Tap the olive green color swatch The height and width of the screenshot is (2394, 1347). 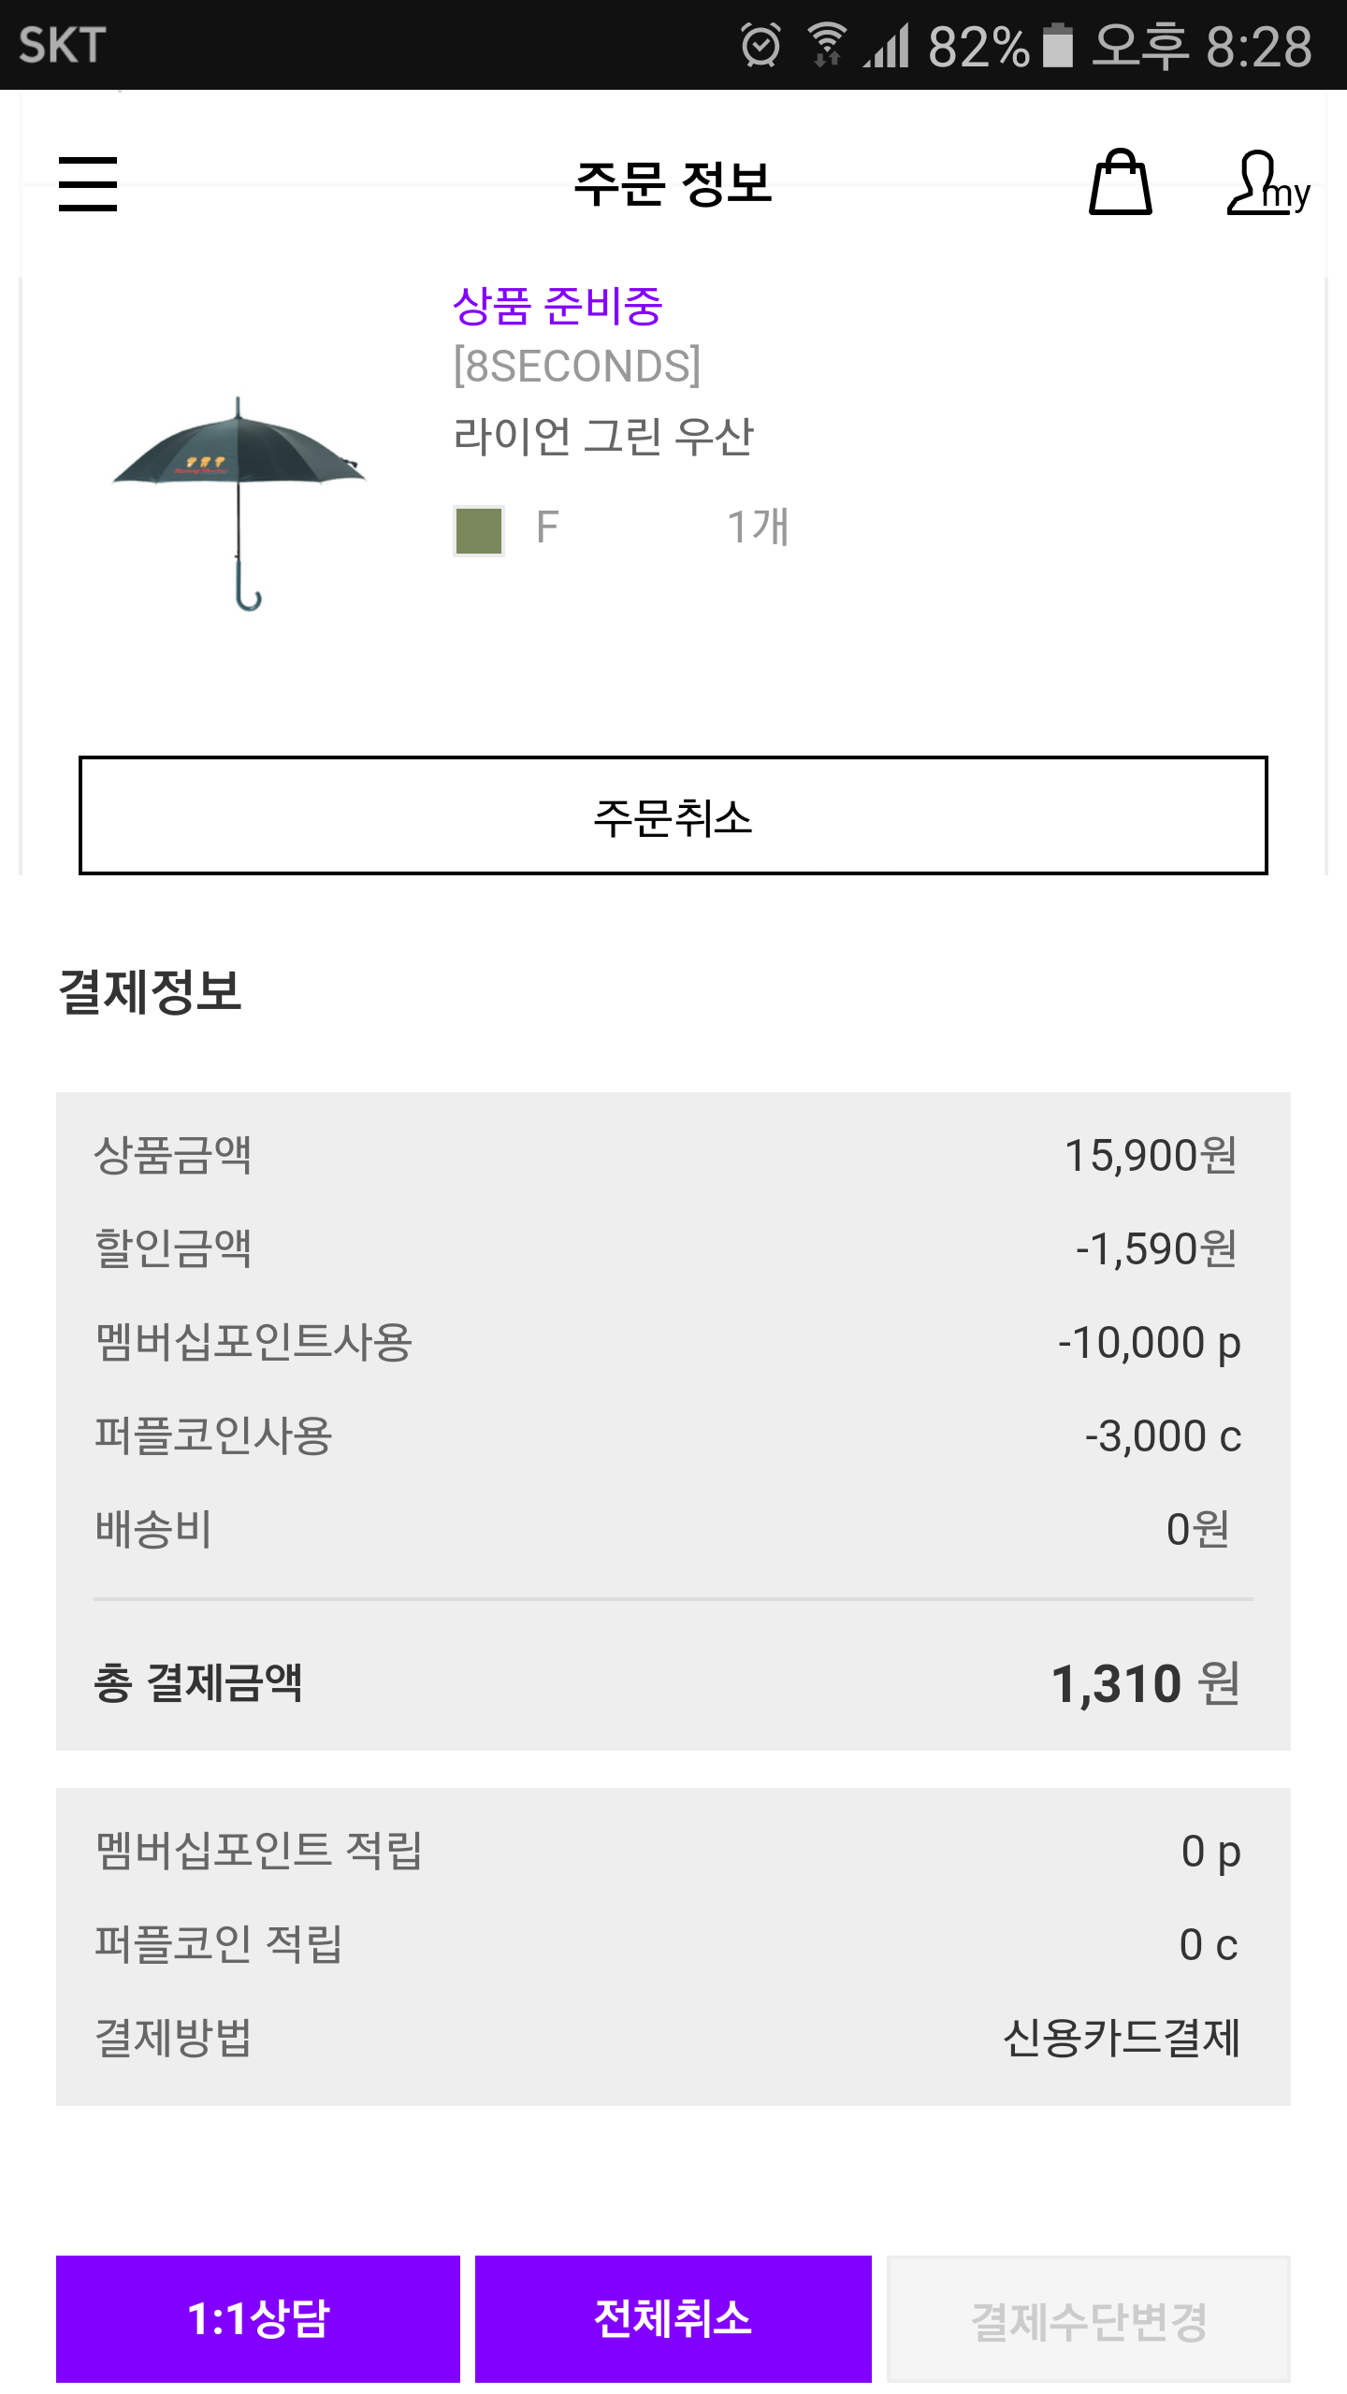pyautogui.click(x=479, y=530)
